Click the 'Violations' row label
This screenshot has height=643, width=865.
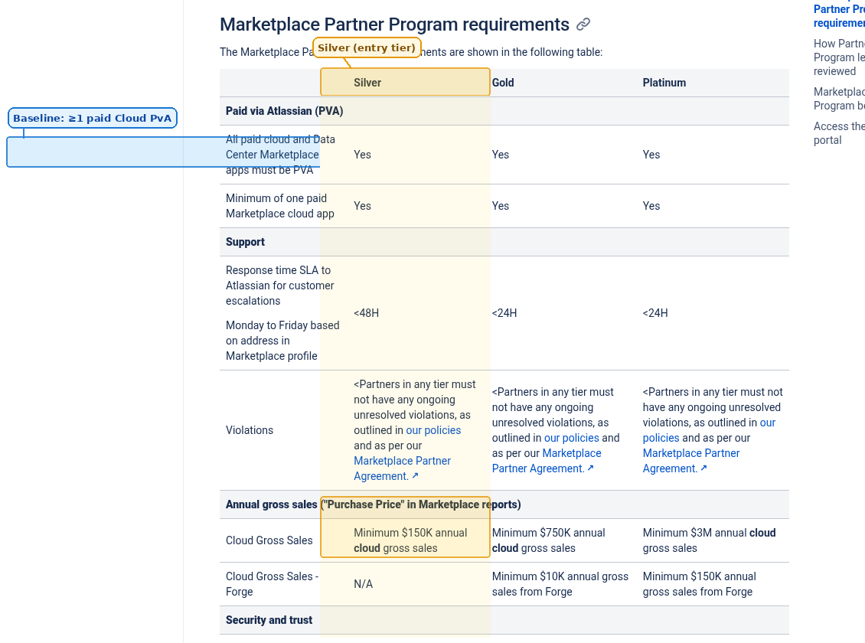[250, 430]
